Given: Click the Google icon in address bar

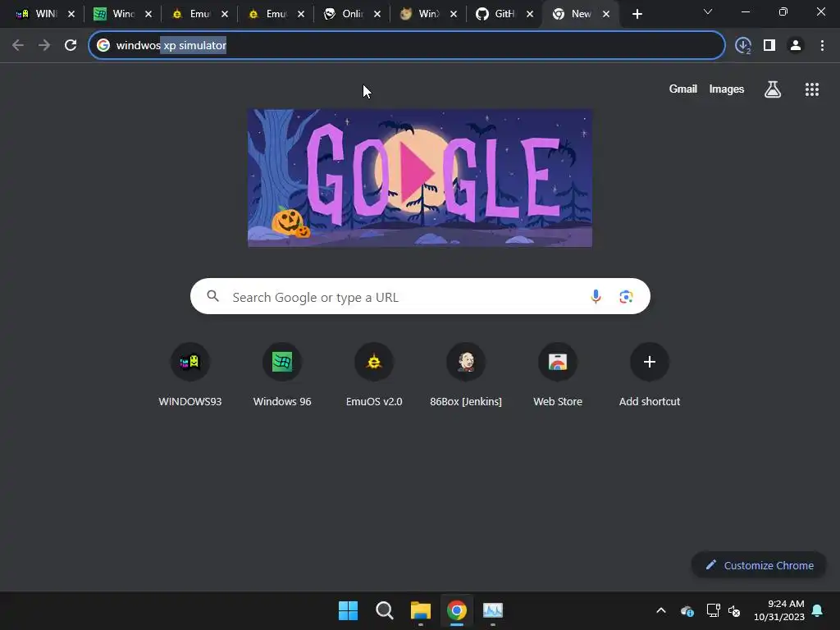Looking at the screenshot, I should [103, 46].
